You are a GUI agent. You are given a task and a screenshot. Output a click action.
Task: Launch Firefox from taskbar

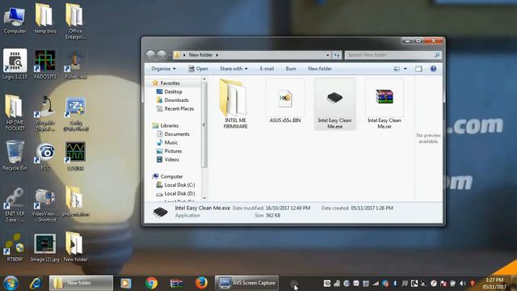[x=201, y=283]
